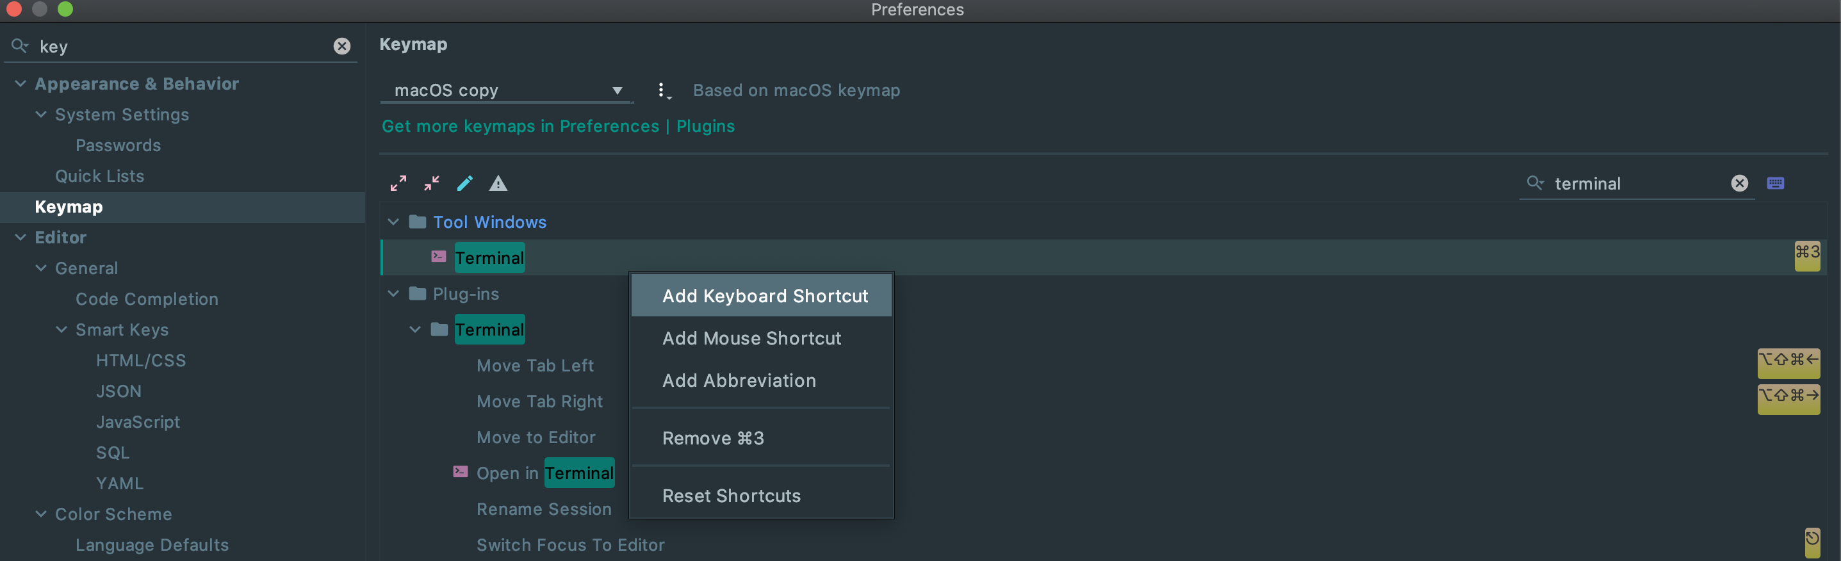Collapse the Smart Keys settings node
This screenshot has width=1841, height=561.
pyautogui.click(x=62, y=329)
